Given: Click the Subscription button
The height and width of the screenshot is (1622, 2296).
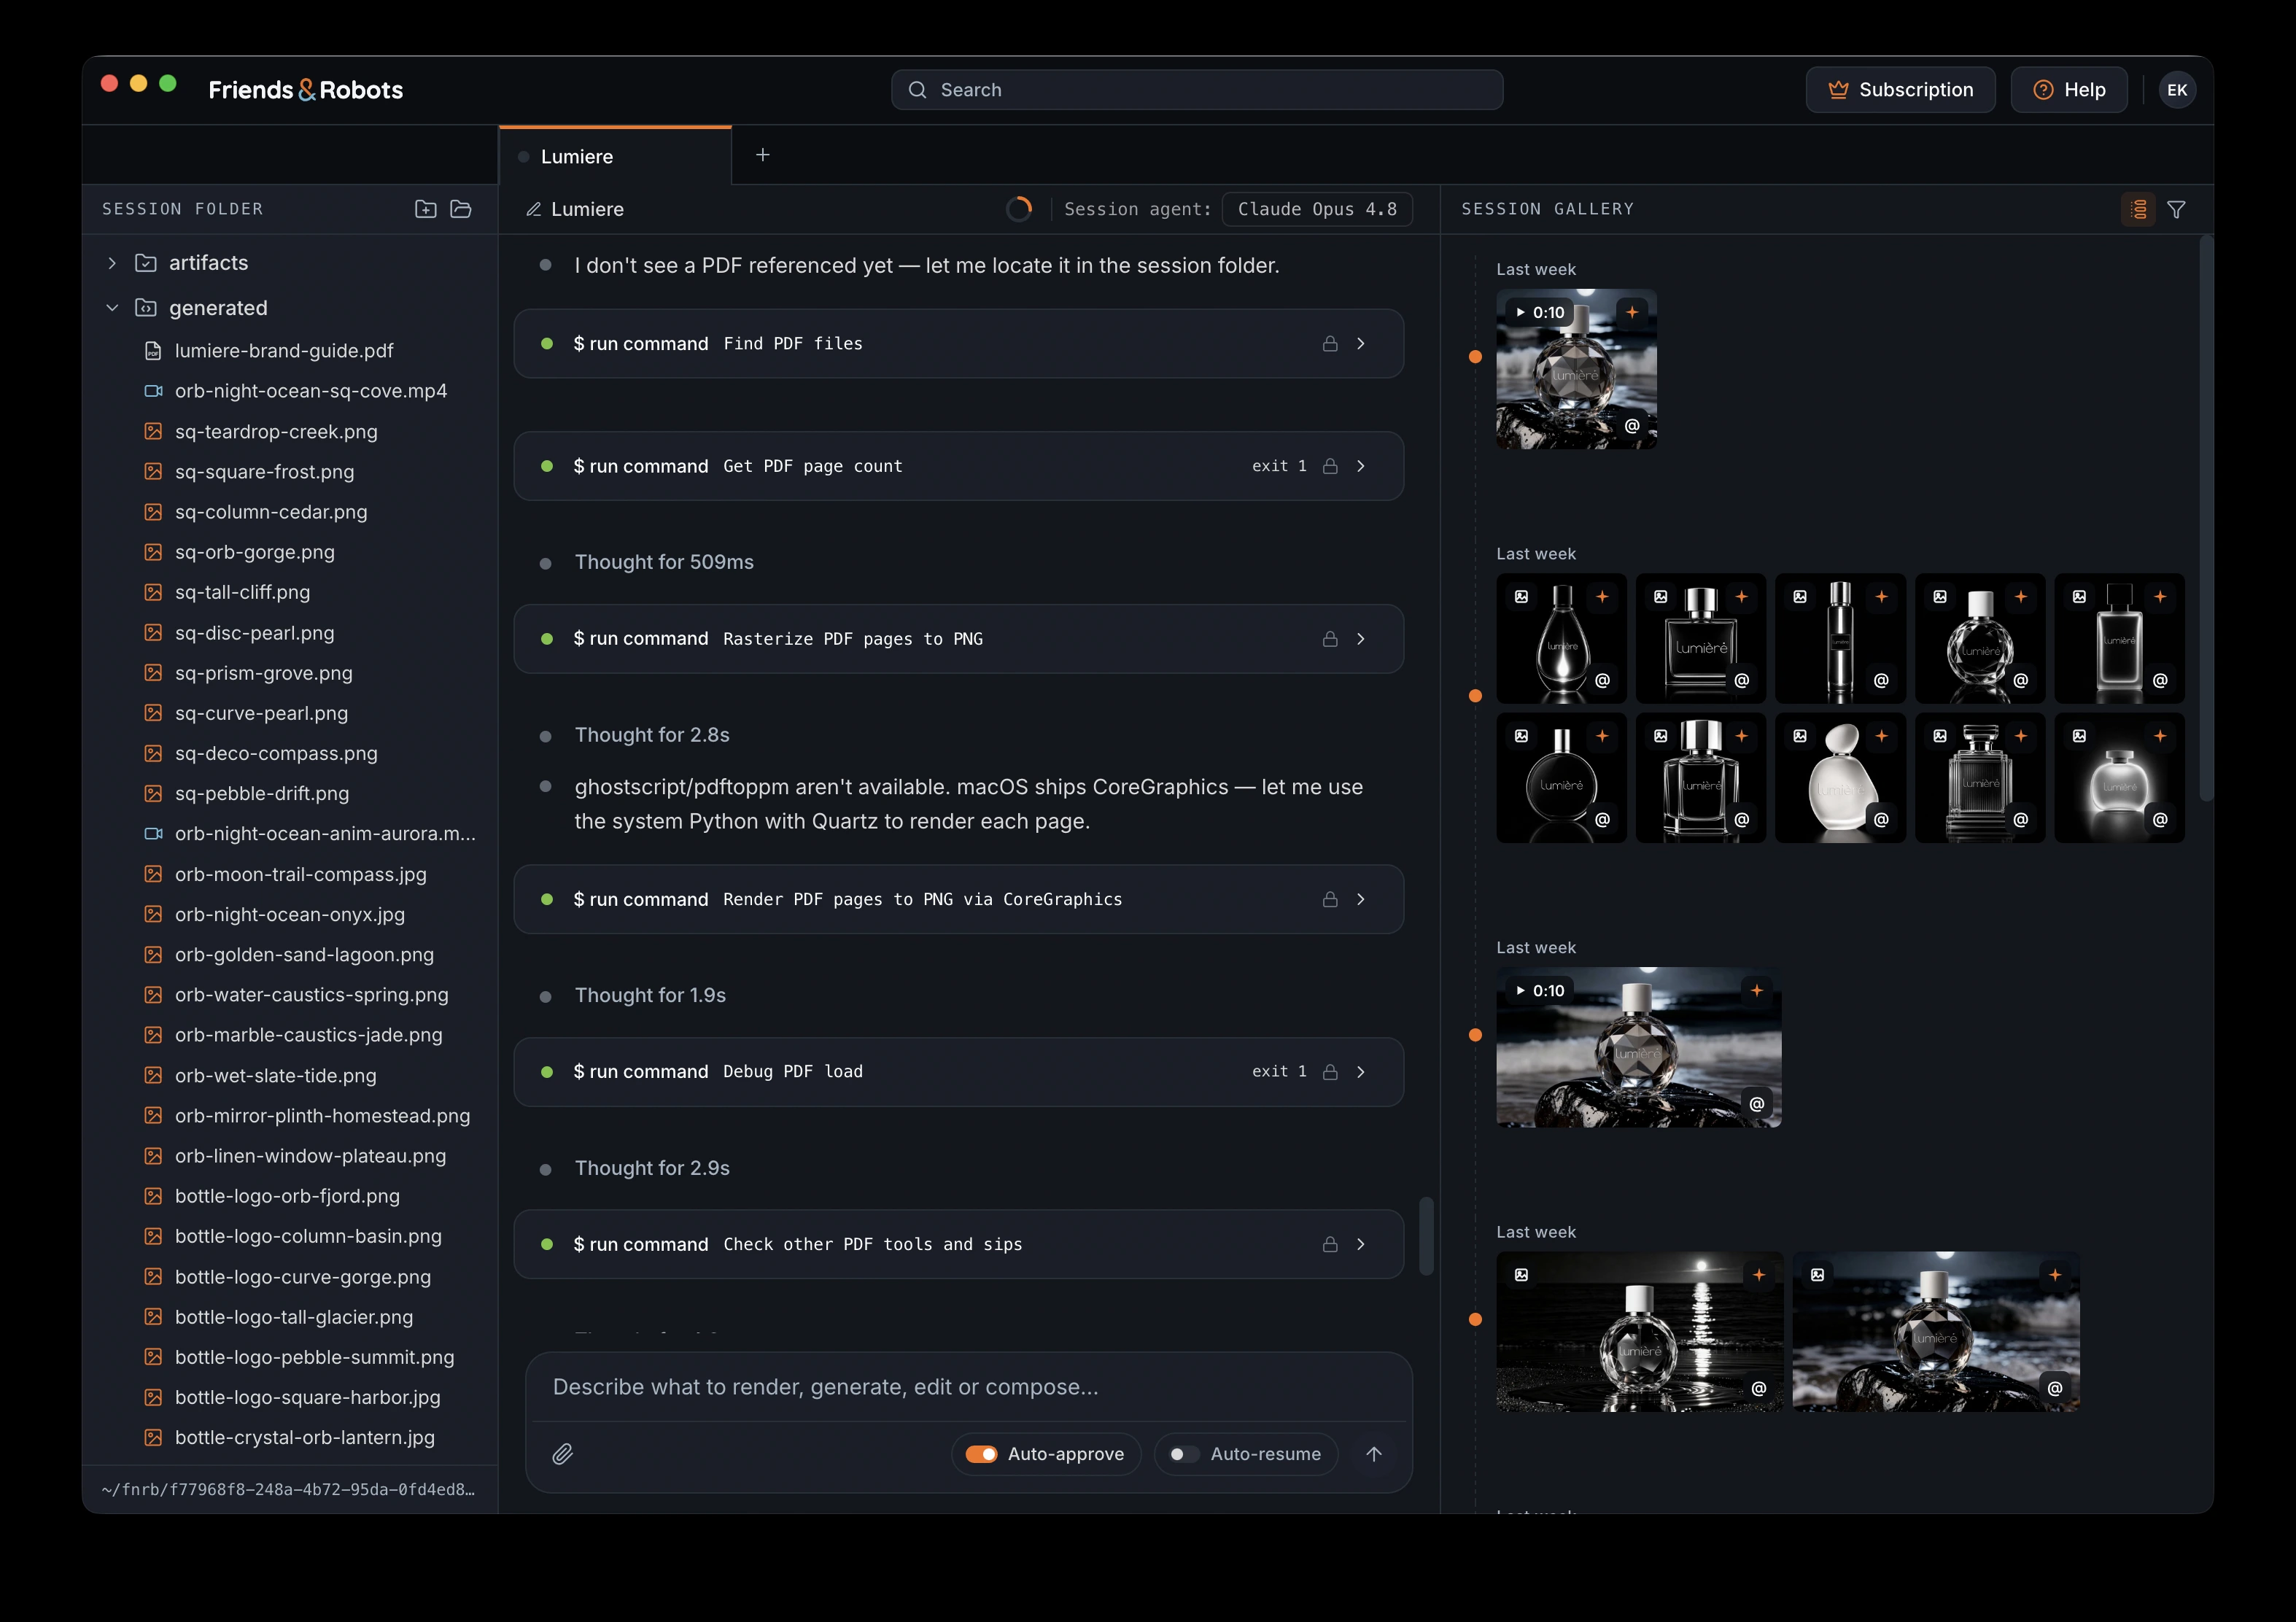Looking at the screenshot, I should pos(1900,90).
